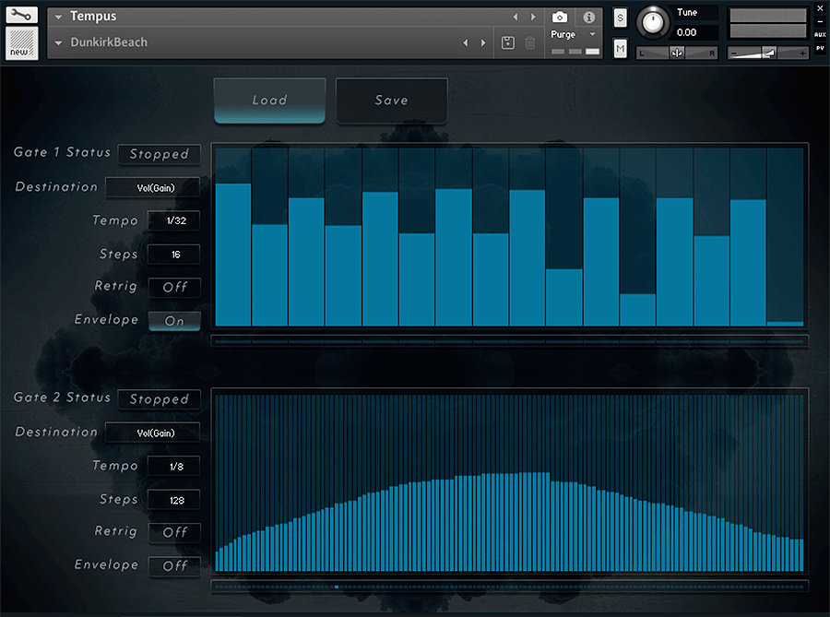
Task: Turn off Gate 1 Envelope
Action: tap(174, 320)
